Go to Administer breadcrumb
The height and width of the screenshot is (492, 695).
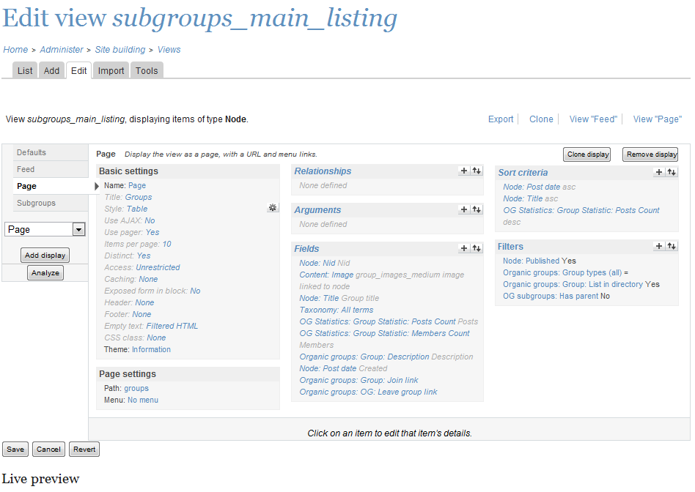62,50
